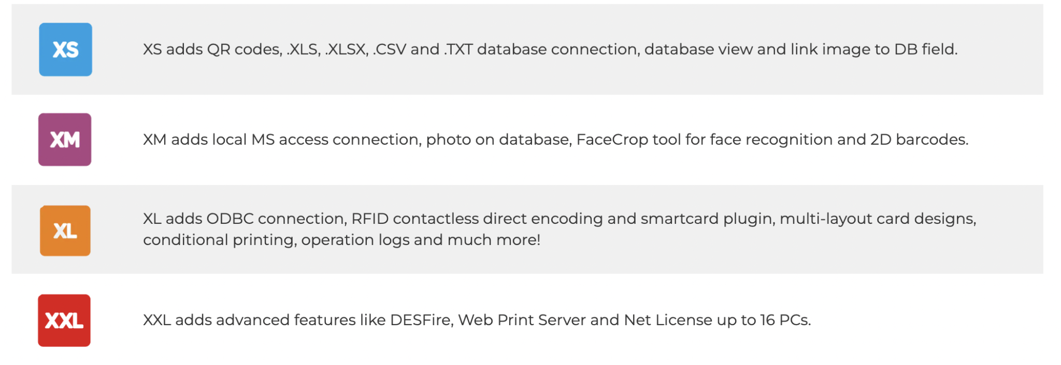Click the red XXL edition icon
1061x365 pixels.
[64, 321]
